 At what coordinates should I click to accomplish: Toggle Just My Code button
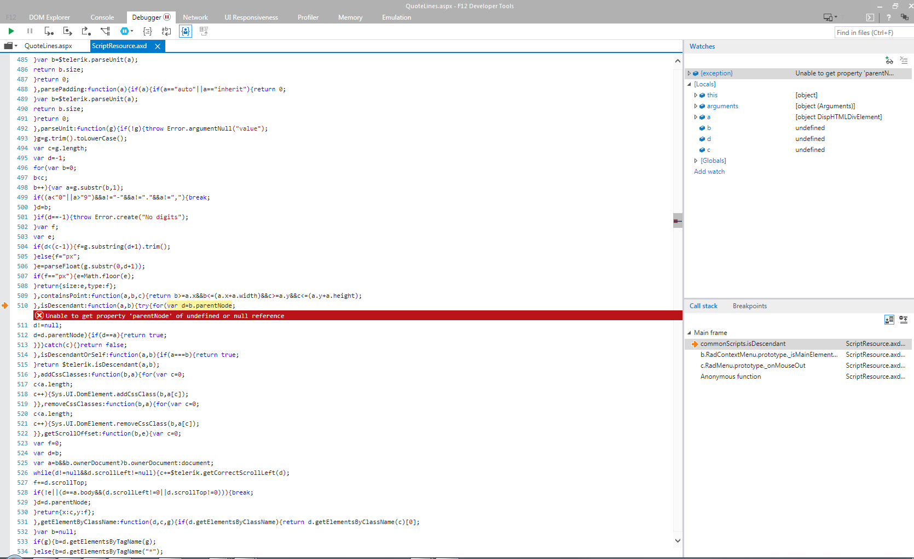(186, 31)
